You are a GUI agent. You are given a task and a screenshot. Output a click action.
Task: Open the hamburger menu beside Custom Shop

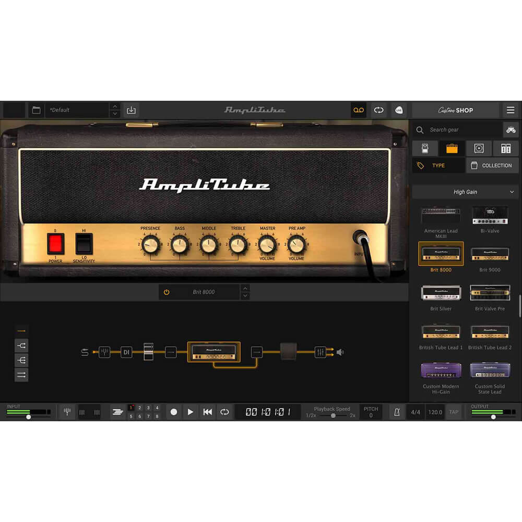tap(511, 110)
